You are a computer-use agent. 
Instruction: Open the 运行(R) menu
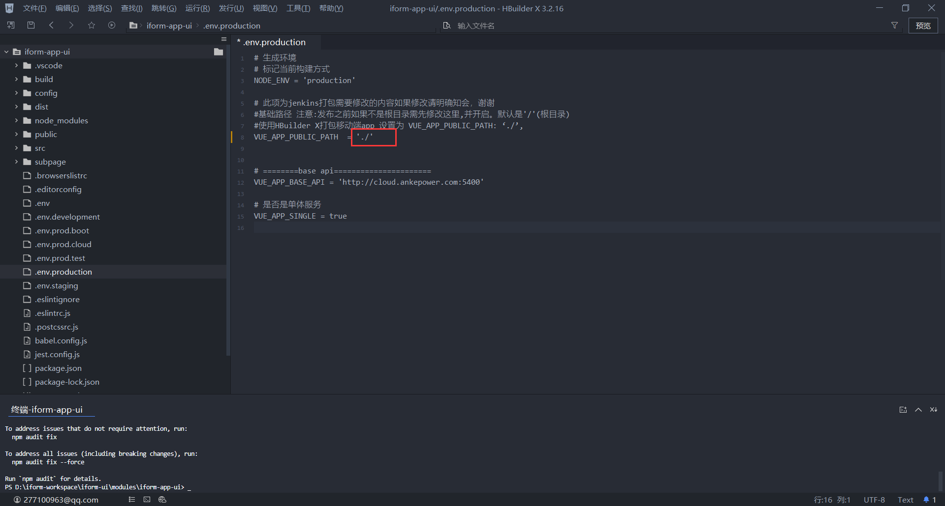(197, 8)
